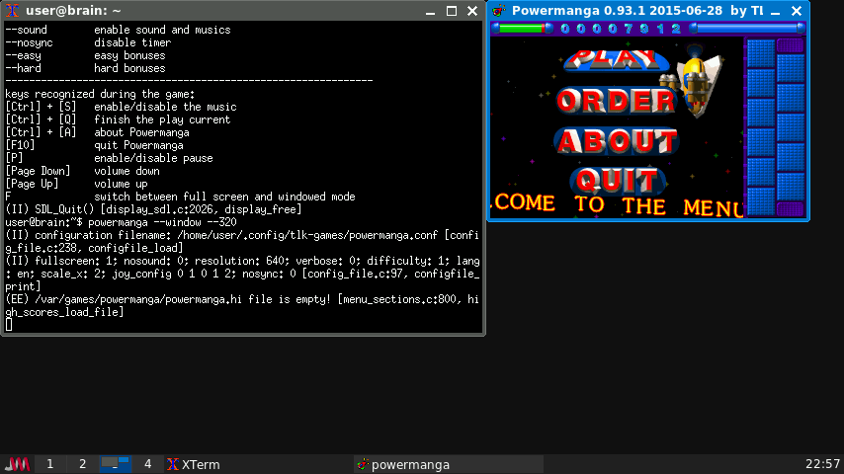Select PLAY in the Powermanga menu
Image resolution: width=844 pixels, height=474 pixels.
(615, 58)
